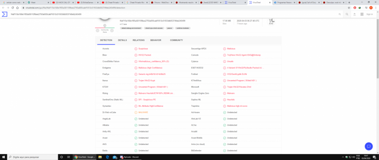
Task: Click 'Undetected' status for Avast
Action: [x=144, y=138]
